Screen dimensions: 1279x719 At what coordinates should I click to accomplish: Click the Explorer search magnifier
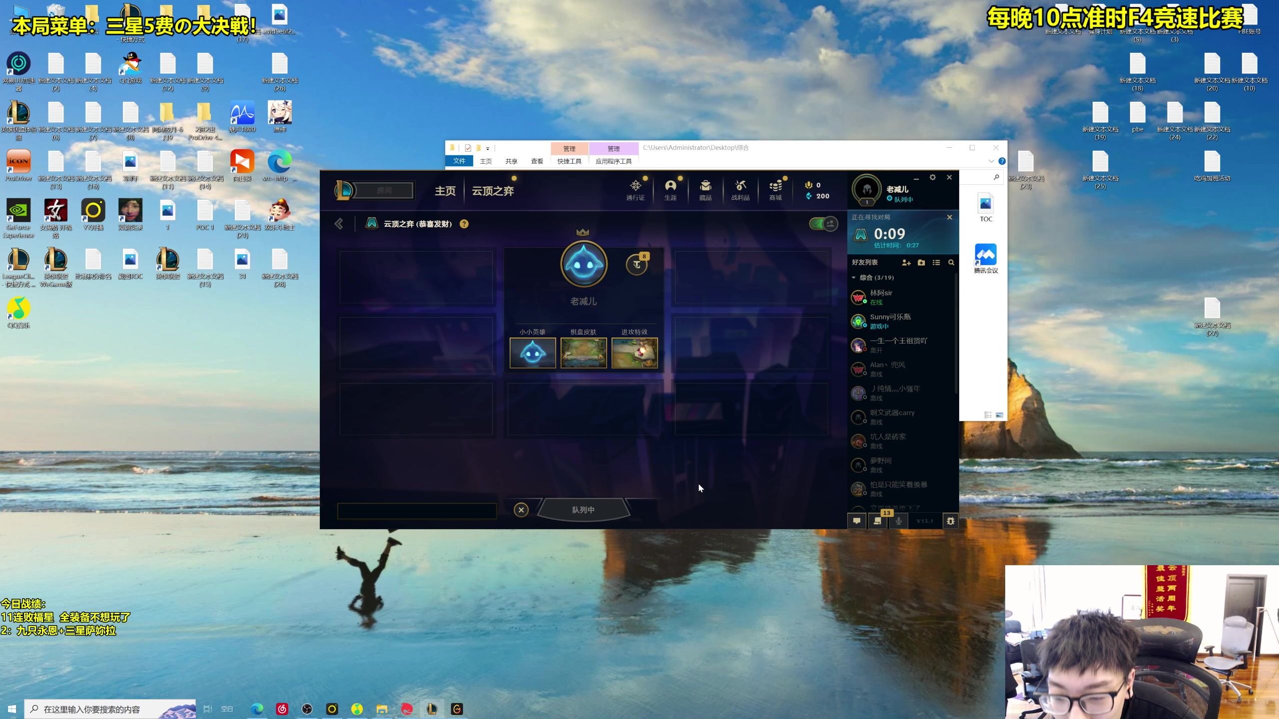click(x=996, y=177)
